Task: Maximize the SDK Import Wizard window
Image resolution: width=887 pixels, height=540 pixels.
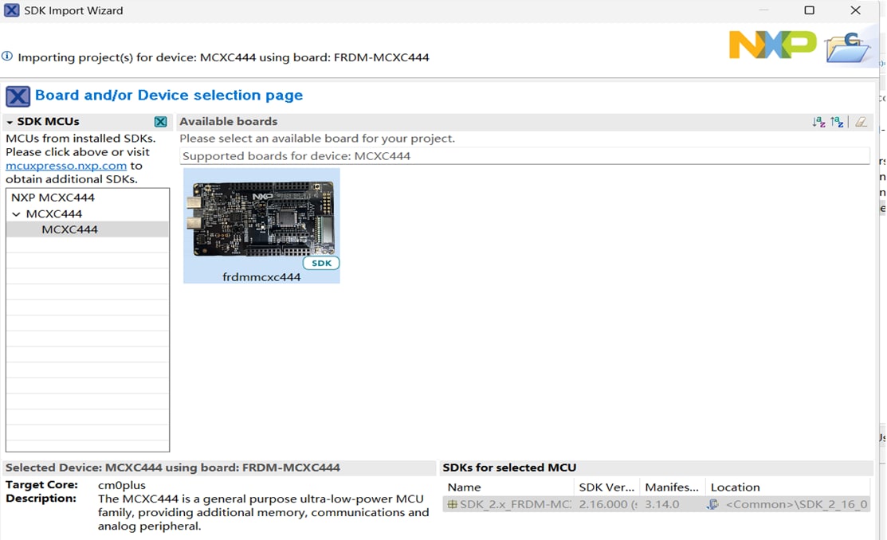Action: click(810, 10)
